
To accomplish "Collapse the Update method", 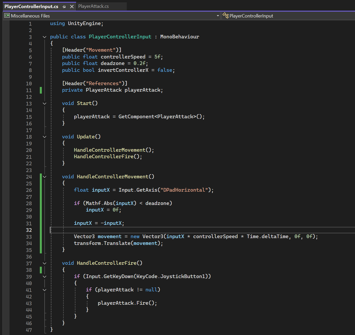I will 45,137.
